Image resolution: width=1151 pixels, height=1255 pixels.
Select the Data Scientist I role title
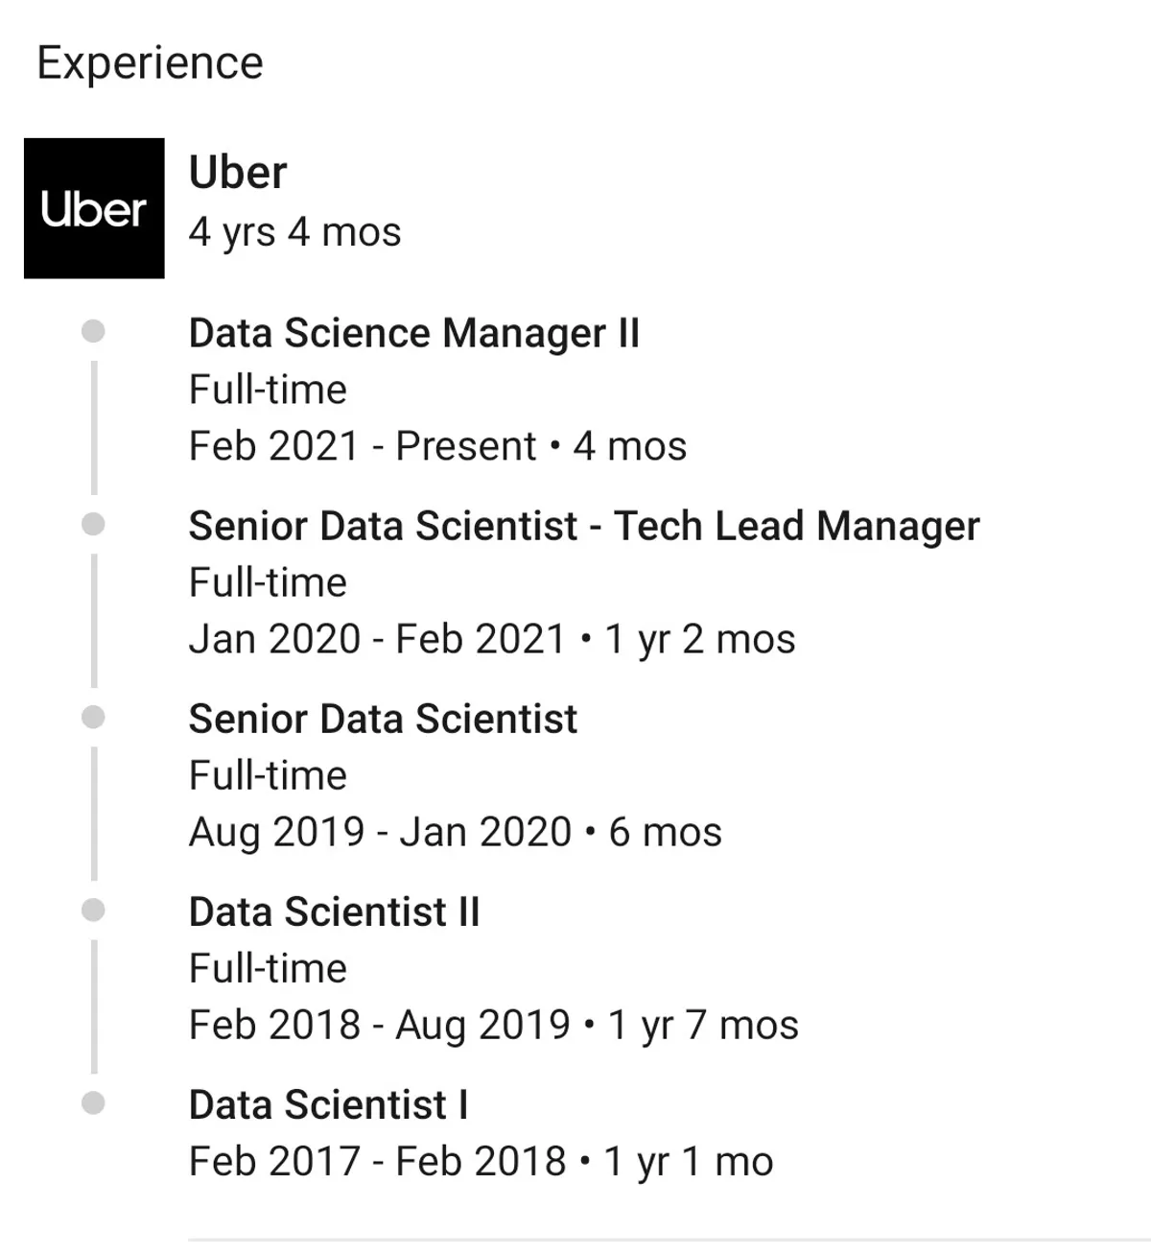328,1105
